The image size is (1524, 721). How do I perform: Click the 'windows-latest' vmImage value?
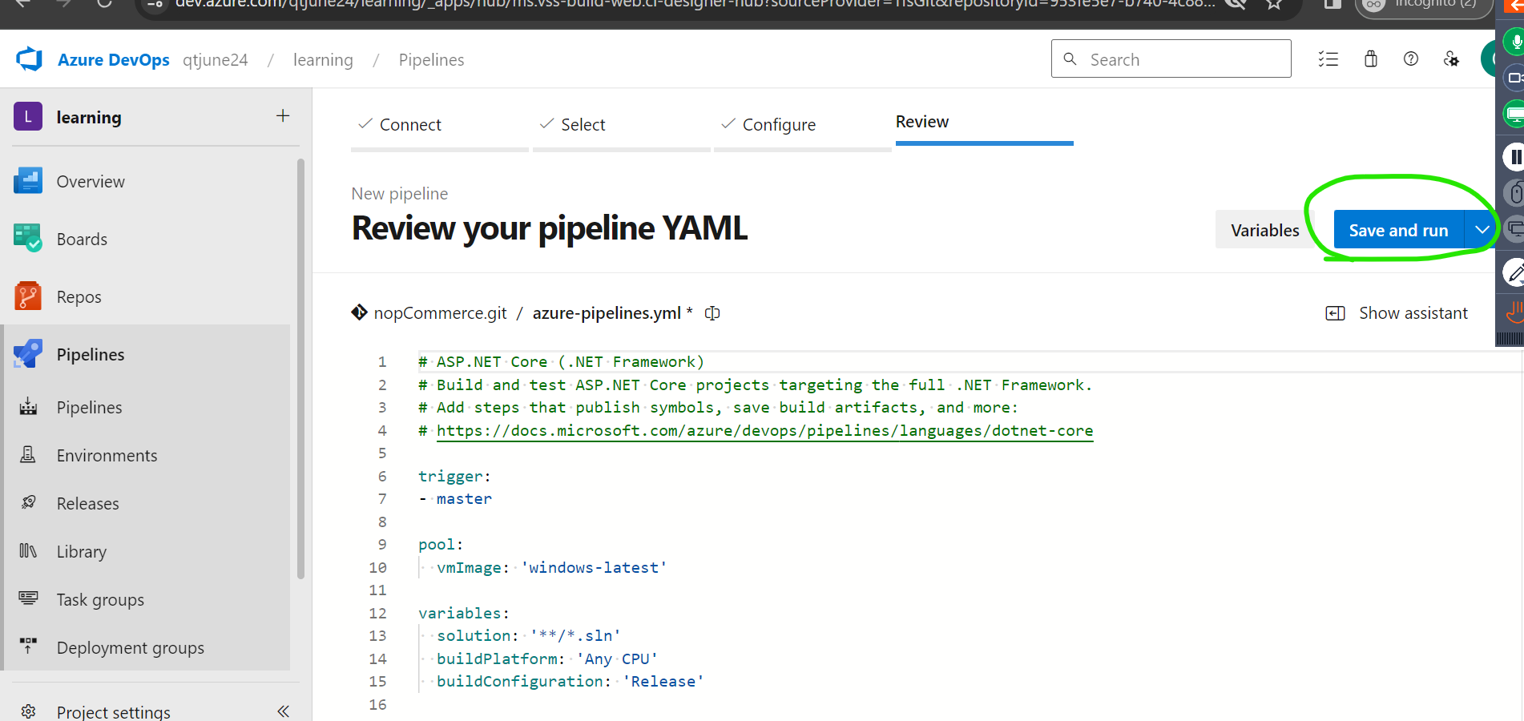[x=593, y=567]
